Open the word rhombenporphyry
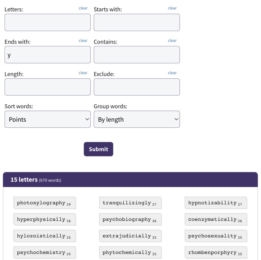The width and height of the screenshot is (261, 260). coord(216,252)
